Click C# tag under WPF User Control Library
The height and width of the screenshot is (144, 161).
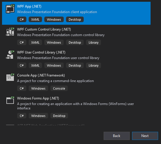22,65
